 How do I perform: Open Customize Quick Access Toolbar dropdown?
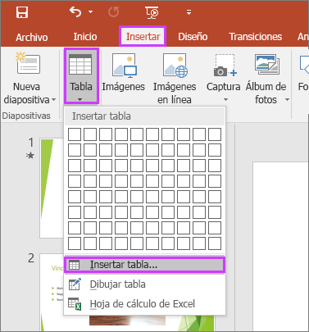pos(189,12)
